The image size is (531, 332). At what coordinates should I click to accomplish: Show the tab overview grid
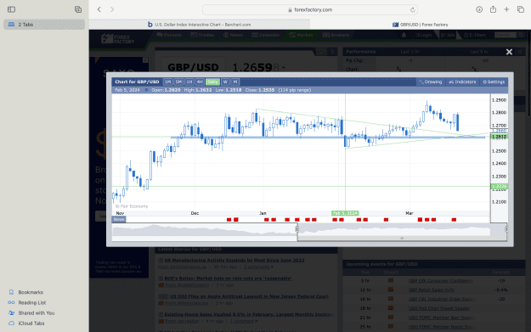point(521,9)
